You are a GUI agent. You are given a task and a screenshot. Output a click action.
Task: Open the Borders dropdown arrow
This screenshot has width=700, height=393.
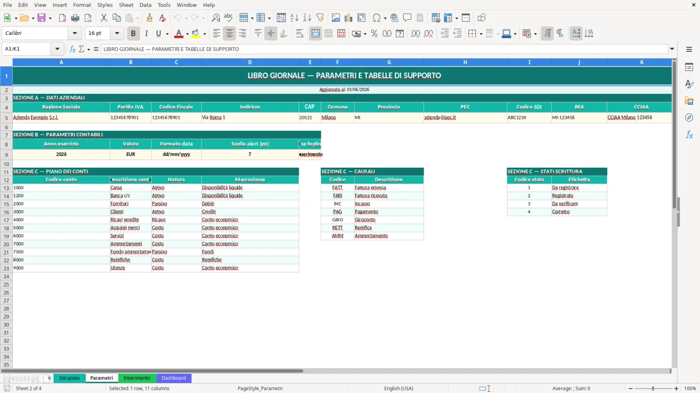coord(481,34)
